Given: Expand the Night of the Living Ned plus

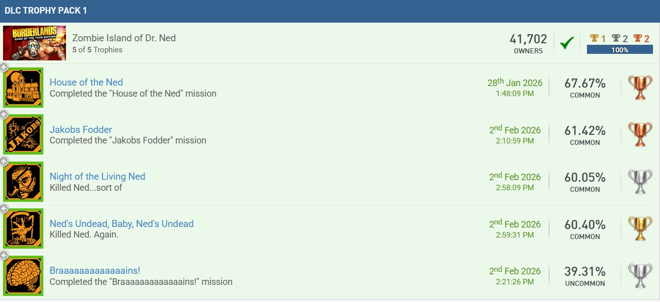Looking at the screenshot, I should (x=4, y=161).
